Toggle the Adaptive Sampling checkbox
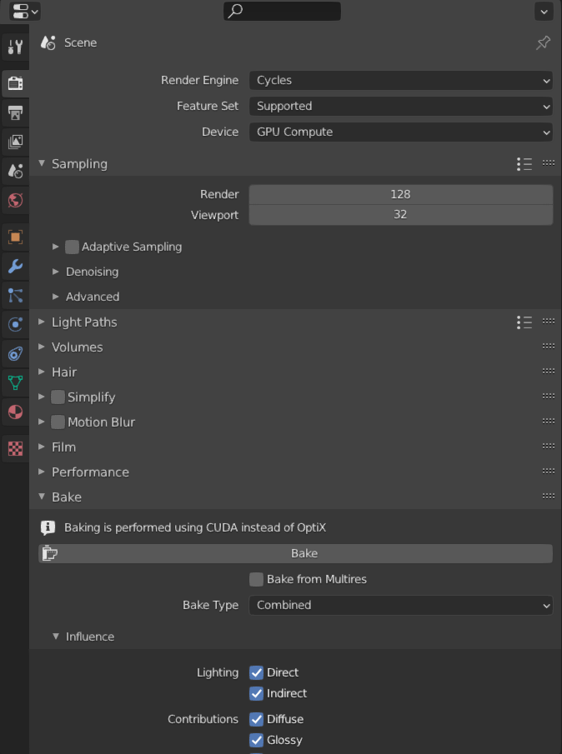562x754 pixels. click(x=72, y=247)
